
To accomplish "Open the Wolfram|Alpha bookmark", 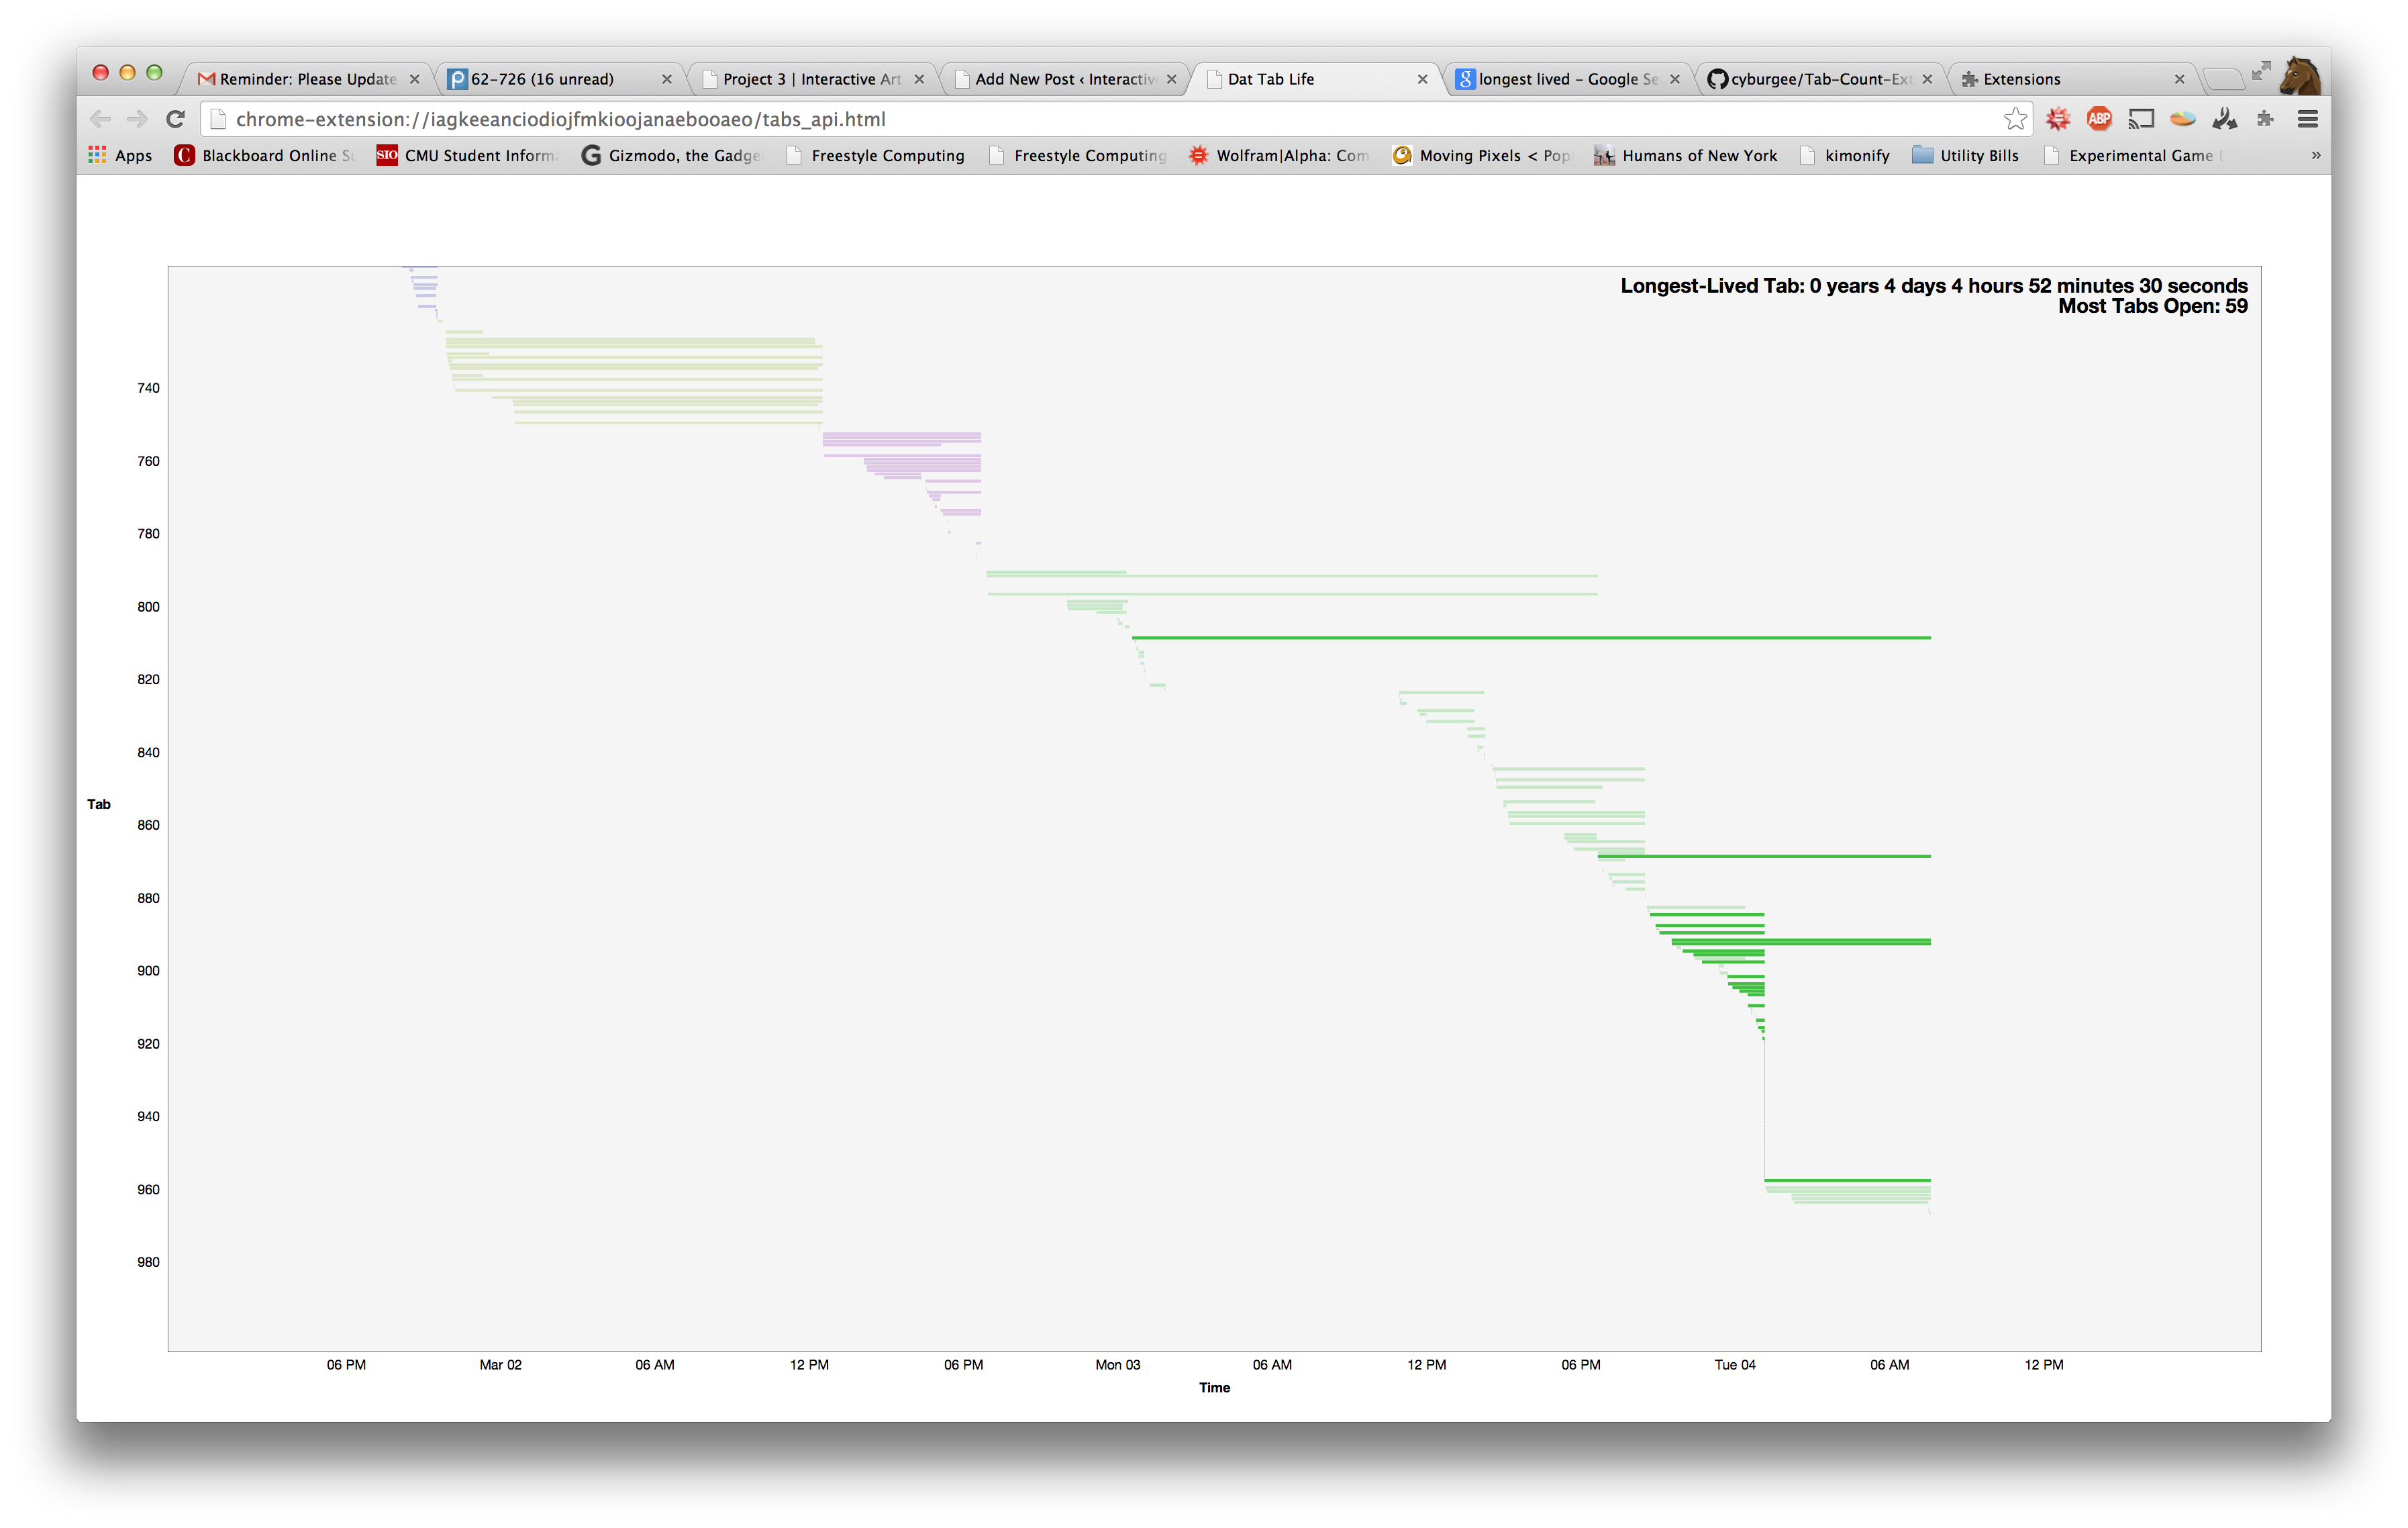I will (1279, 155).
